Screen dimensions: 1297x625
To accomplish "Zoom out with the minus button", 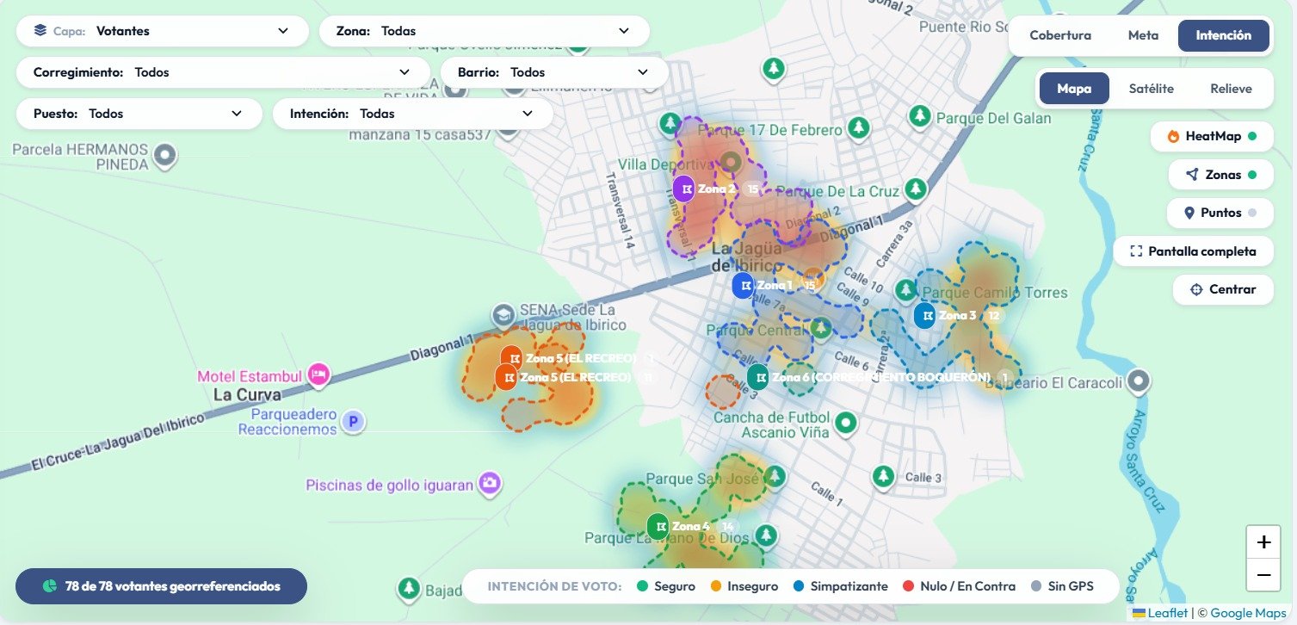I will [x=1263, y=575].
